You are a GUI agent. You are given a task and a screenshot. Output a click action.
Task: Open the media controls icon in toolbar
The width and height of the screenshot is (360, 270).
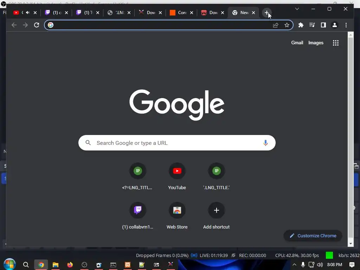312,25
